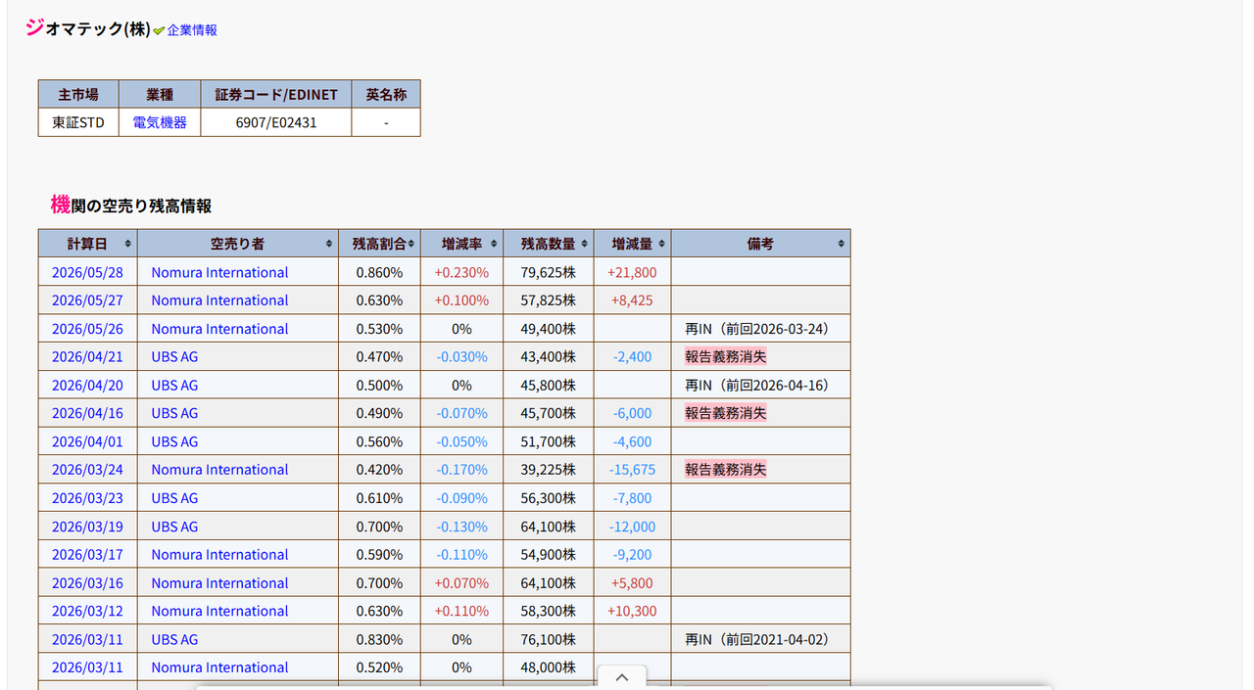Open Nomura International link in 2026/05/28 row

coord(219,272)
